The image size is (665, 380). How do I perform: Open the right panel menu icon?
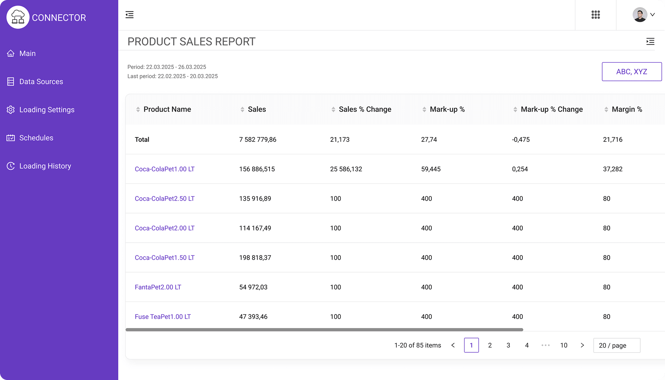(x=650, y=42)
